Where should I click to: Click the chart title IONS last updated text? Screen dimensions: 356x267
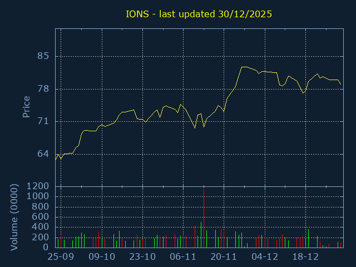pos(199,14)
